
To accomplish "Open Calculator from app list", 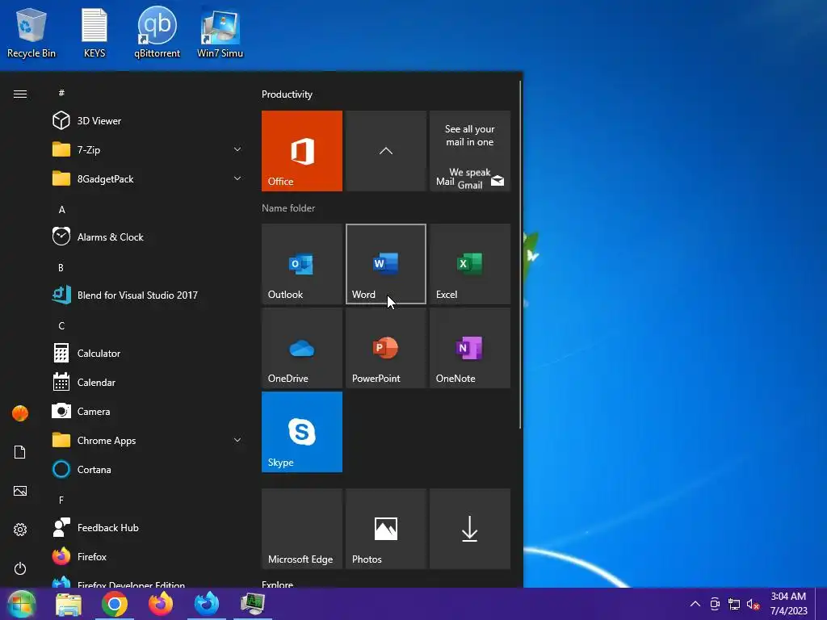I will pos(148,354).
